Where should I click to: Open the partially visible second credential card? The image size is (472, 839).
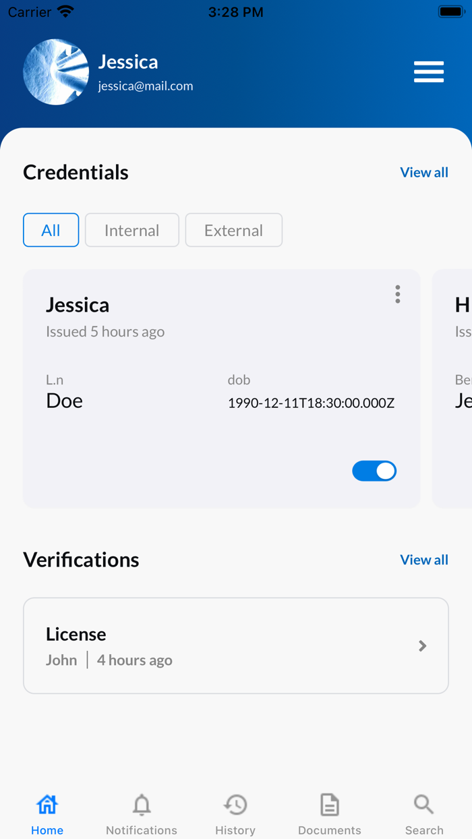[452, 388]
